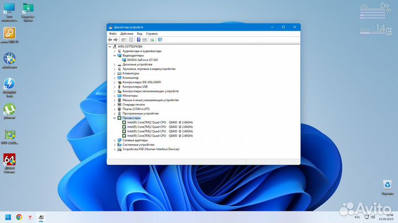This screenshot has height=223, width=398.
Task: Select the Процессоры label in the tree
Action: pyautogui.click(x=131, y=118)
